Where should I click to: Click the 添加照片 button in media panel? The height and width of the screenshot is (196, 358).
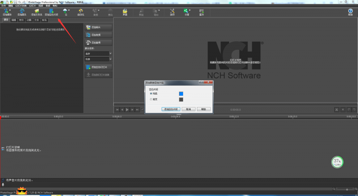click(98, 27)
